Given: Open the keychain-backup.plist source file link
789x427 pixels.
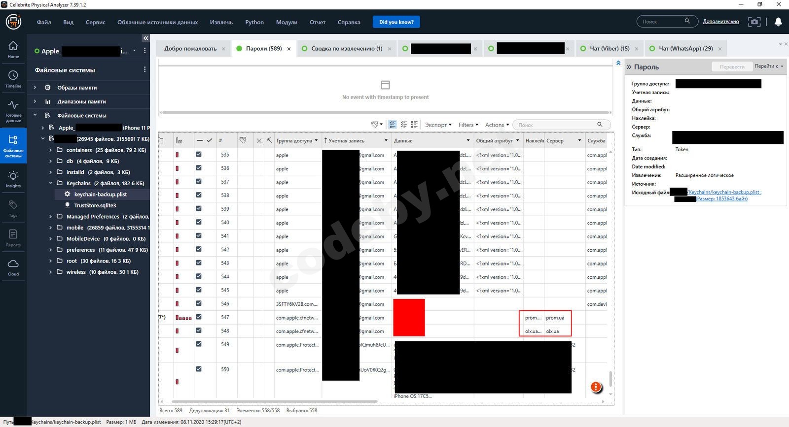Looking at the screenshot, I should pos(724,192).
